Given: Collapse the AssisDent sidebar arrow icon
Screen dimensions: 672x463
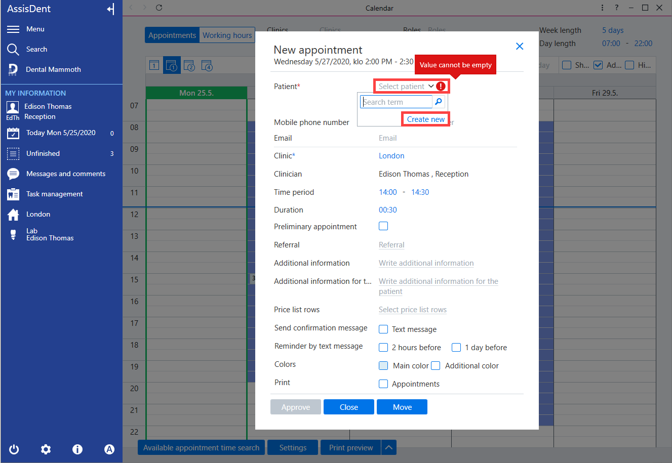Looking at the screenshot, I should 111,9.
